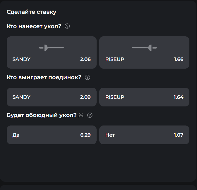Select the "Нет" label for double hit
The image size is (197, 190).
point(110,135)
